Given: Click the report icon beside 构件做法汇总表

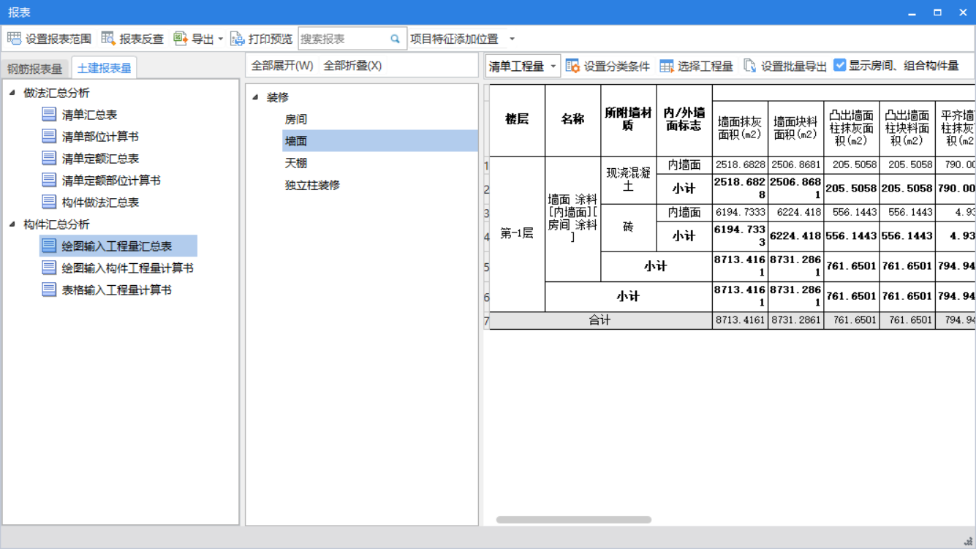Looking at the screenshot, I should [49, 202].
